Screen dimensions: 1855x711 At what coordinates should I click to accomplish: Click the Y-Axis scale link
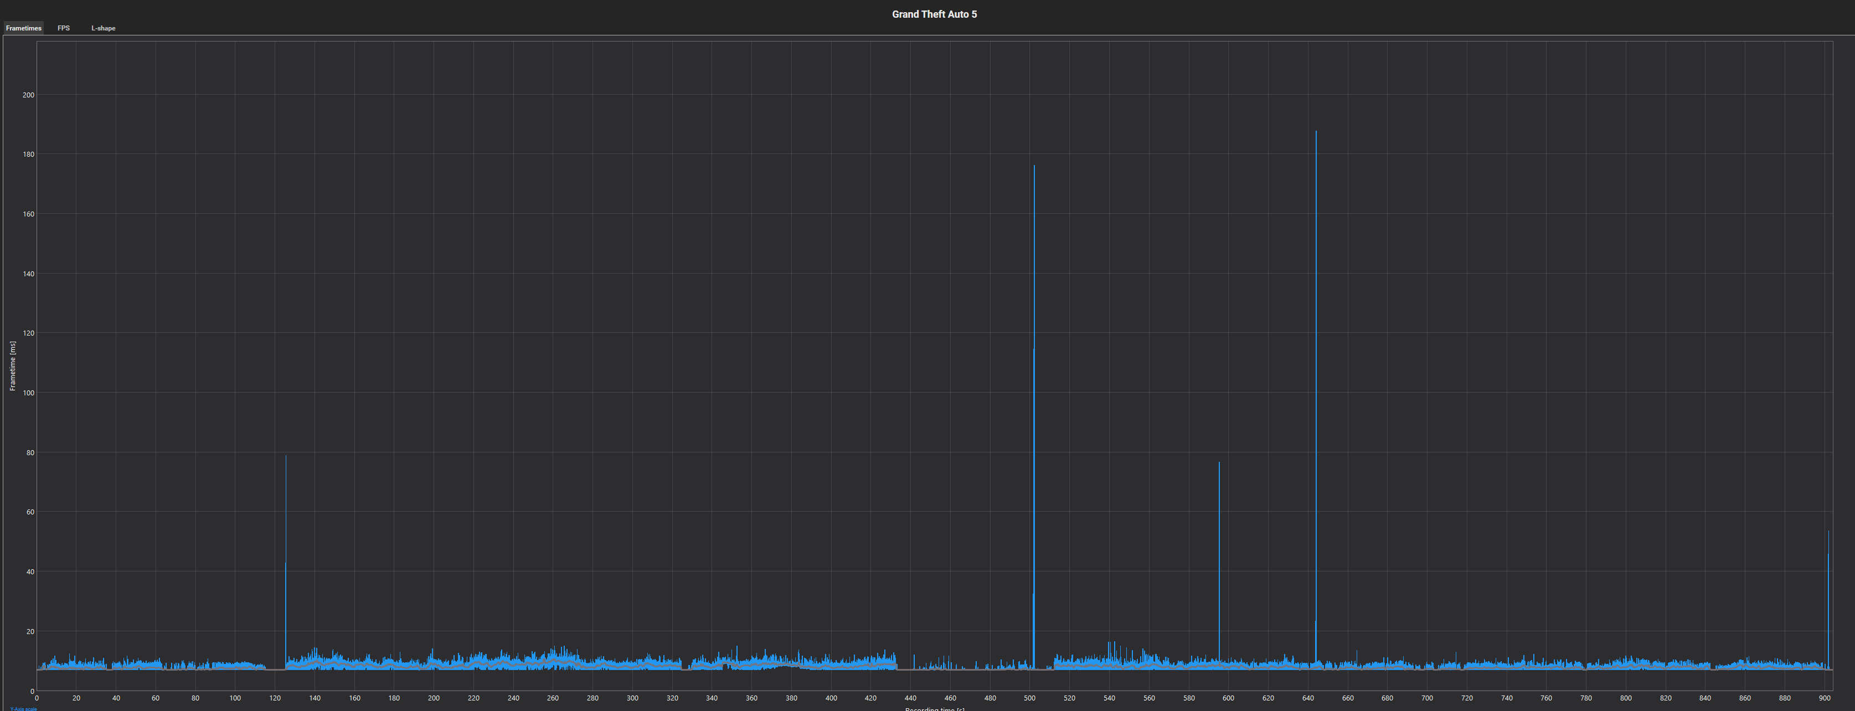coord(23,708)
